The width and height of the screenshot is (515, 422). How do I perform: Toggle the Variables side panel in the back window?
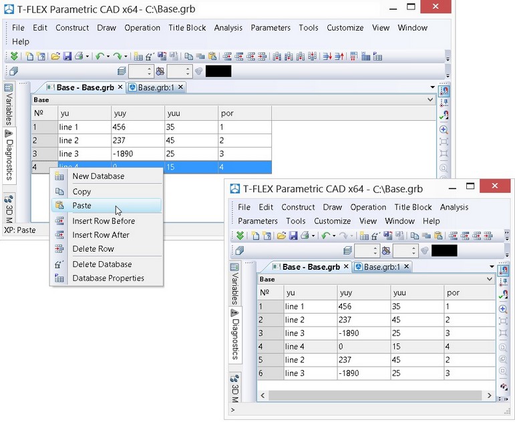[9, 103]
